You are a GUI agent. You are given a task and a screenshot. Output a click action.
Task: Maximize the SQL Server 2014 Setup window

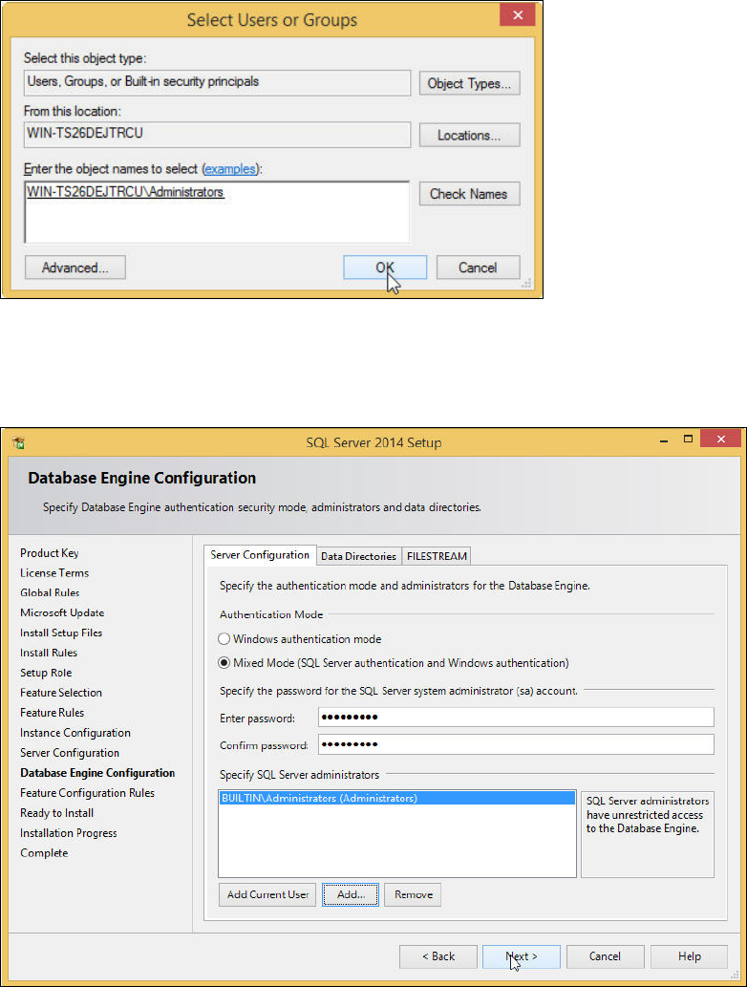coord(688,439)
